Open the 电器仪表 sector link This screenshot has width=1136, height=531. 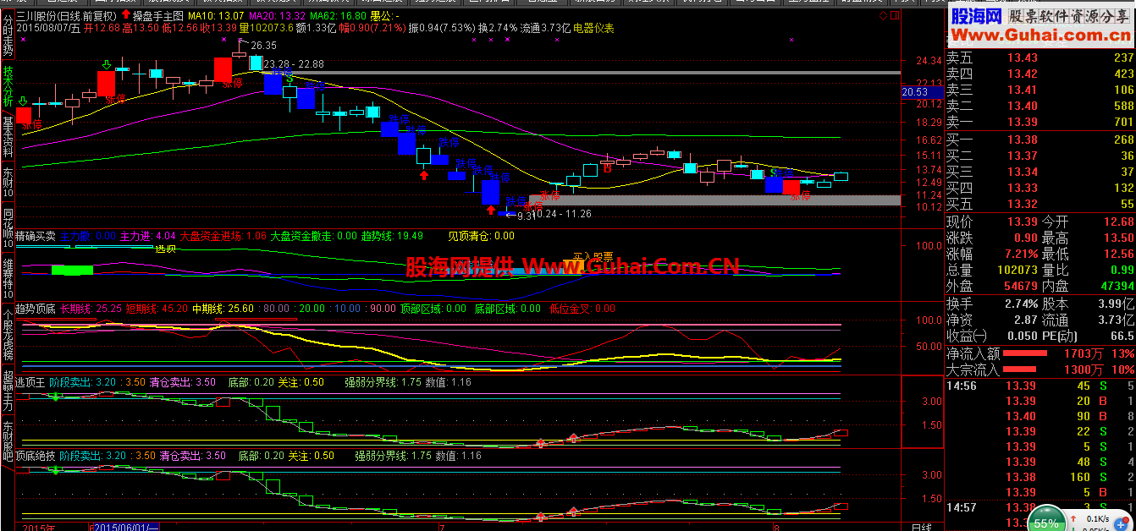593,29
